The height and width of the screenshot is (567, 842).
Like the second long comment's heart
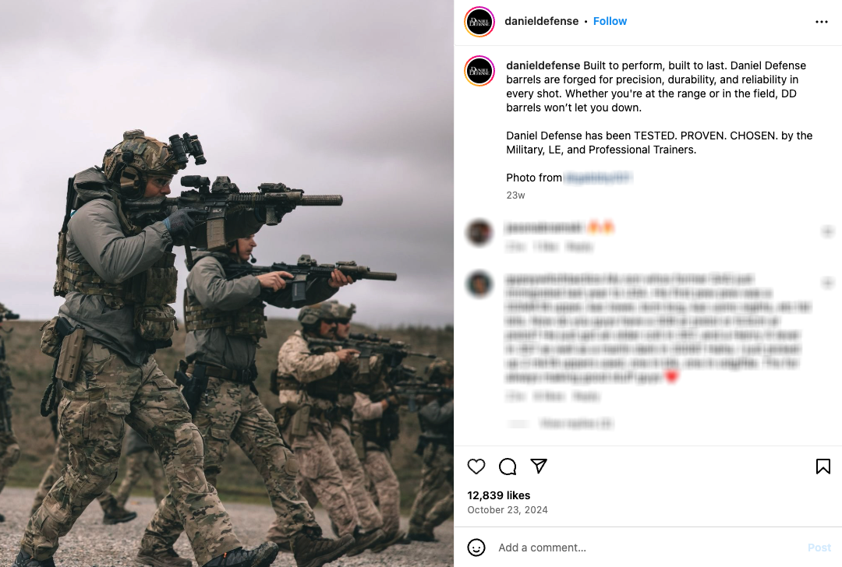tap(827, 283)
